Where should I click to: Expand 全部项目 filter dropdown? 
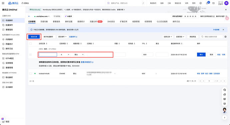coord(180,37)
